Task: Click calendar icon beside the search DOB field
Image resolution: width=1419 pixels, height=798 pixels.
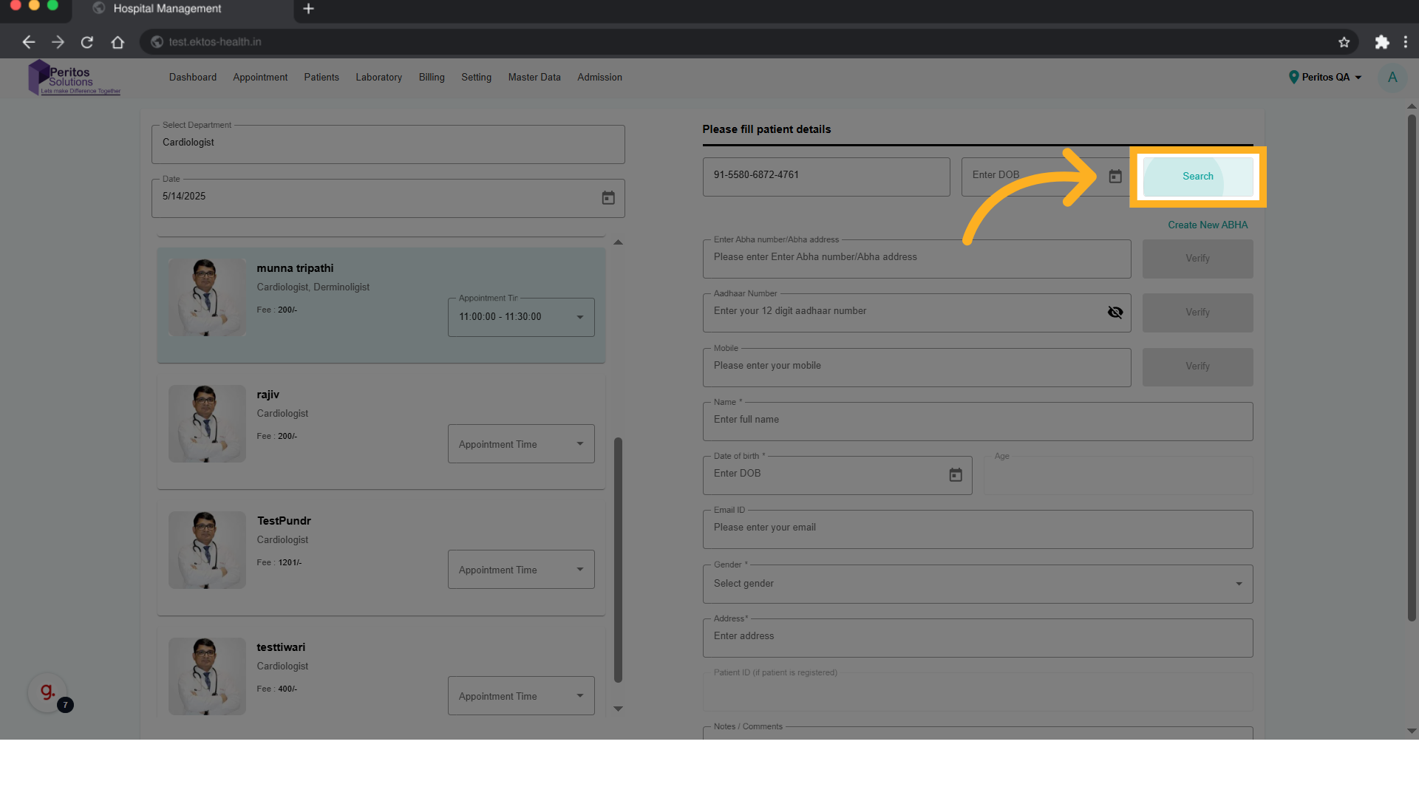Action: pyautogui.click(x=1115, y=177)
